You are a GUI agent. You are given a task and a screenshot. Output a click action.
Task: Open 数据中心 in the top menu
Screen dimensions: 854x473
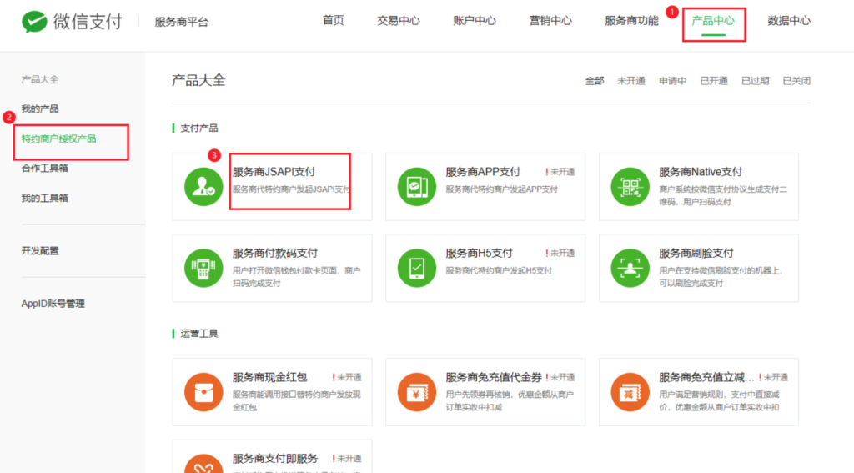click(788, 21)
